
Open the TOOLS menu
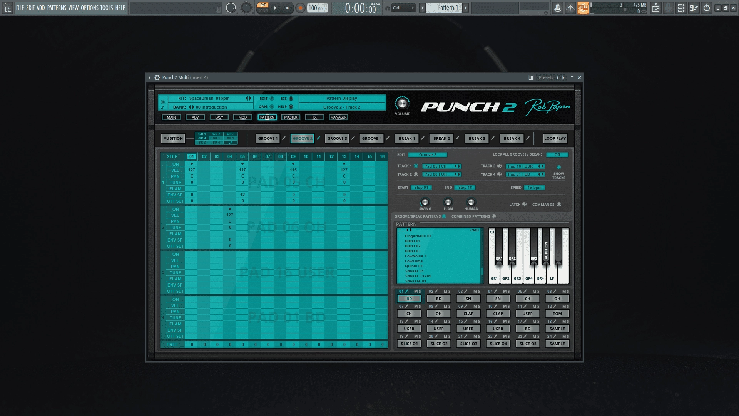click(x=107, y=8)
